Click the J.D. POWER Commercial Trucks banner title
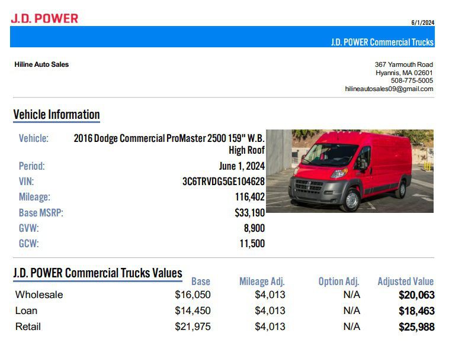The width and height of the screenshot is (465, 343). pyautogui.click(x=382, y=42)
